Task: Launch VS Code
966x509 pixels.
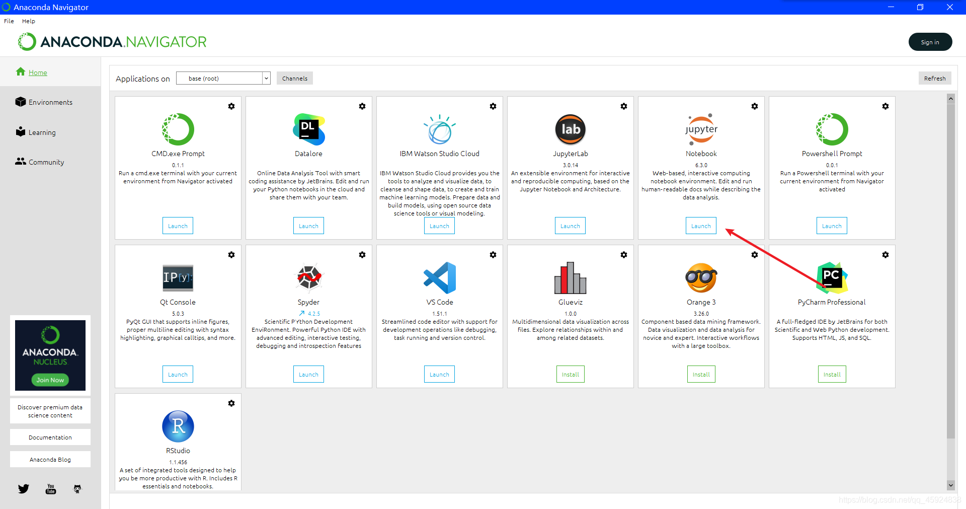Action: [440, 374]
